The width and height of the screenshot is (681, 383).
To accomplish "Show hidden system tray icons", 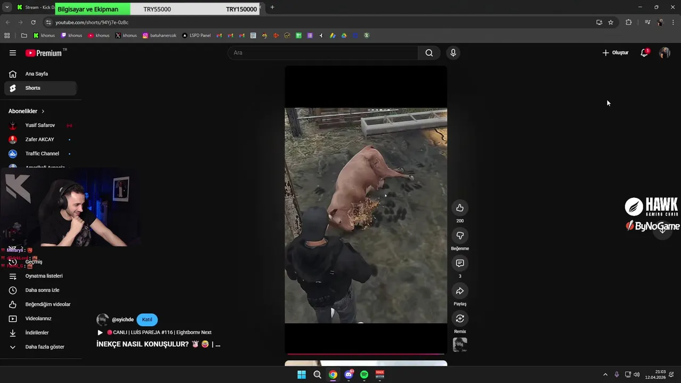I will 605,374.
